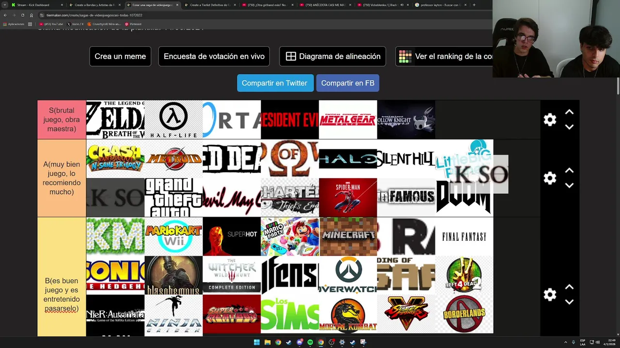
Task: Open settings gear for the S tier row
Action: coord(550,120)
